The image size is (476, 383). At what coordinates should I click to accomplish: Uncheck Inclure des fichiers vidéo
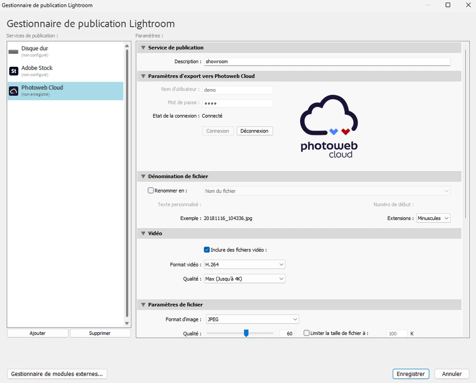coord(207,249)
